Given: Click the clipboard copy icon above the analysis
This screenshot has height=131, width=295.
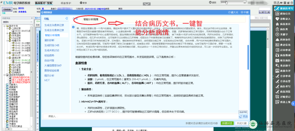Looking at the screenshot, I should tap(73, 19).
